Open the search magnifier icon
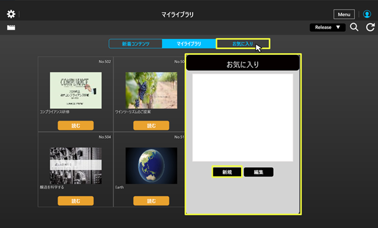This screenshot has height=228, width=378. [x=354, y=27]
